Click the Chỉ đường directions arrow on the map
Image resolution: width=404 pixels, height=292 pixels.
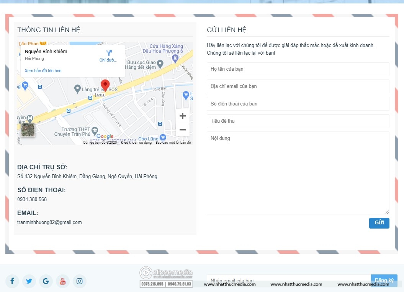pos(108,54)
